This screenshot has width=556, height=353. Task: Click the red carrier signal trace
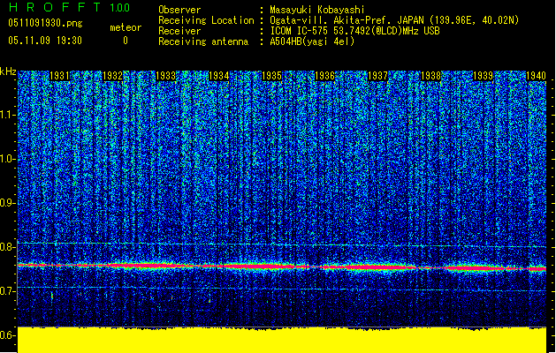282,267
